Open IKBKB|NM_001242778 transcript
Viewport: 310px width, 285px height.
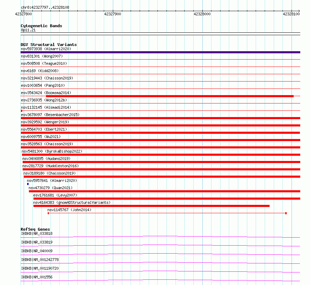[40, 260]
